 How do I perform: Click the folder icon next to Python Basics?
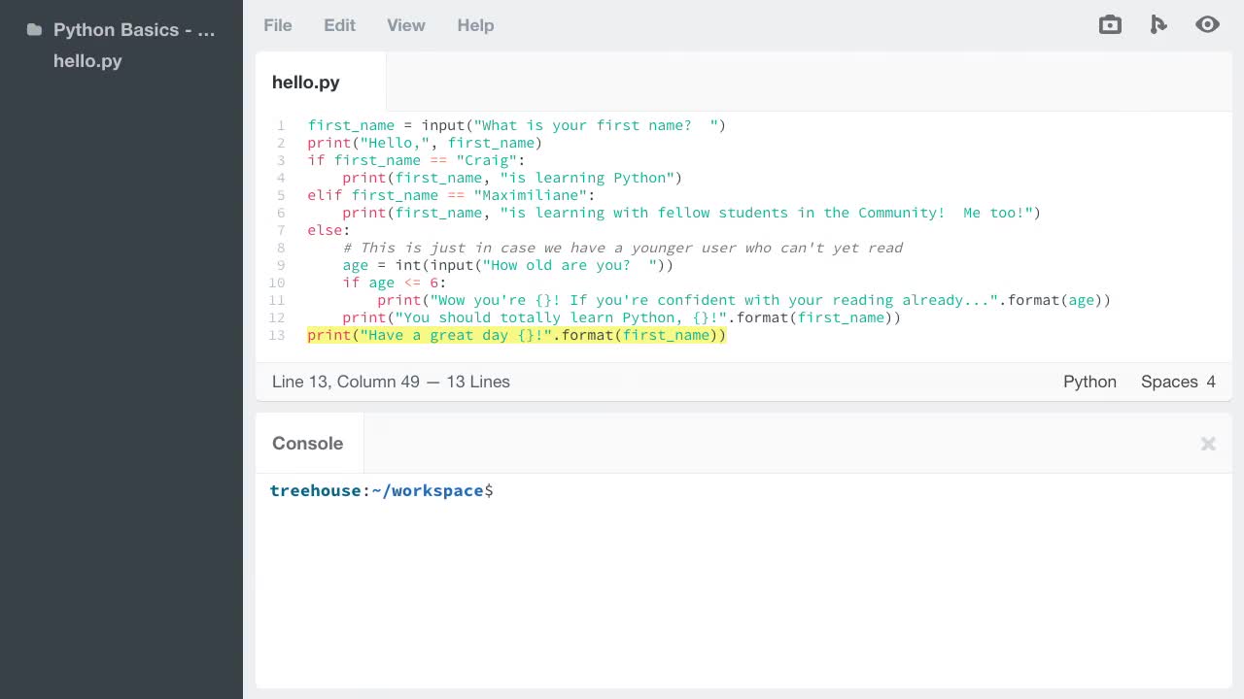(x=33, y=30)
